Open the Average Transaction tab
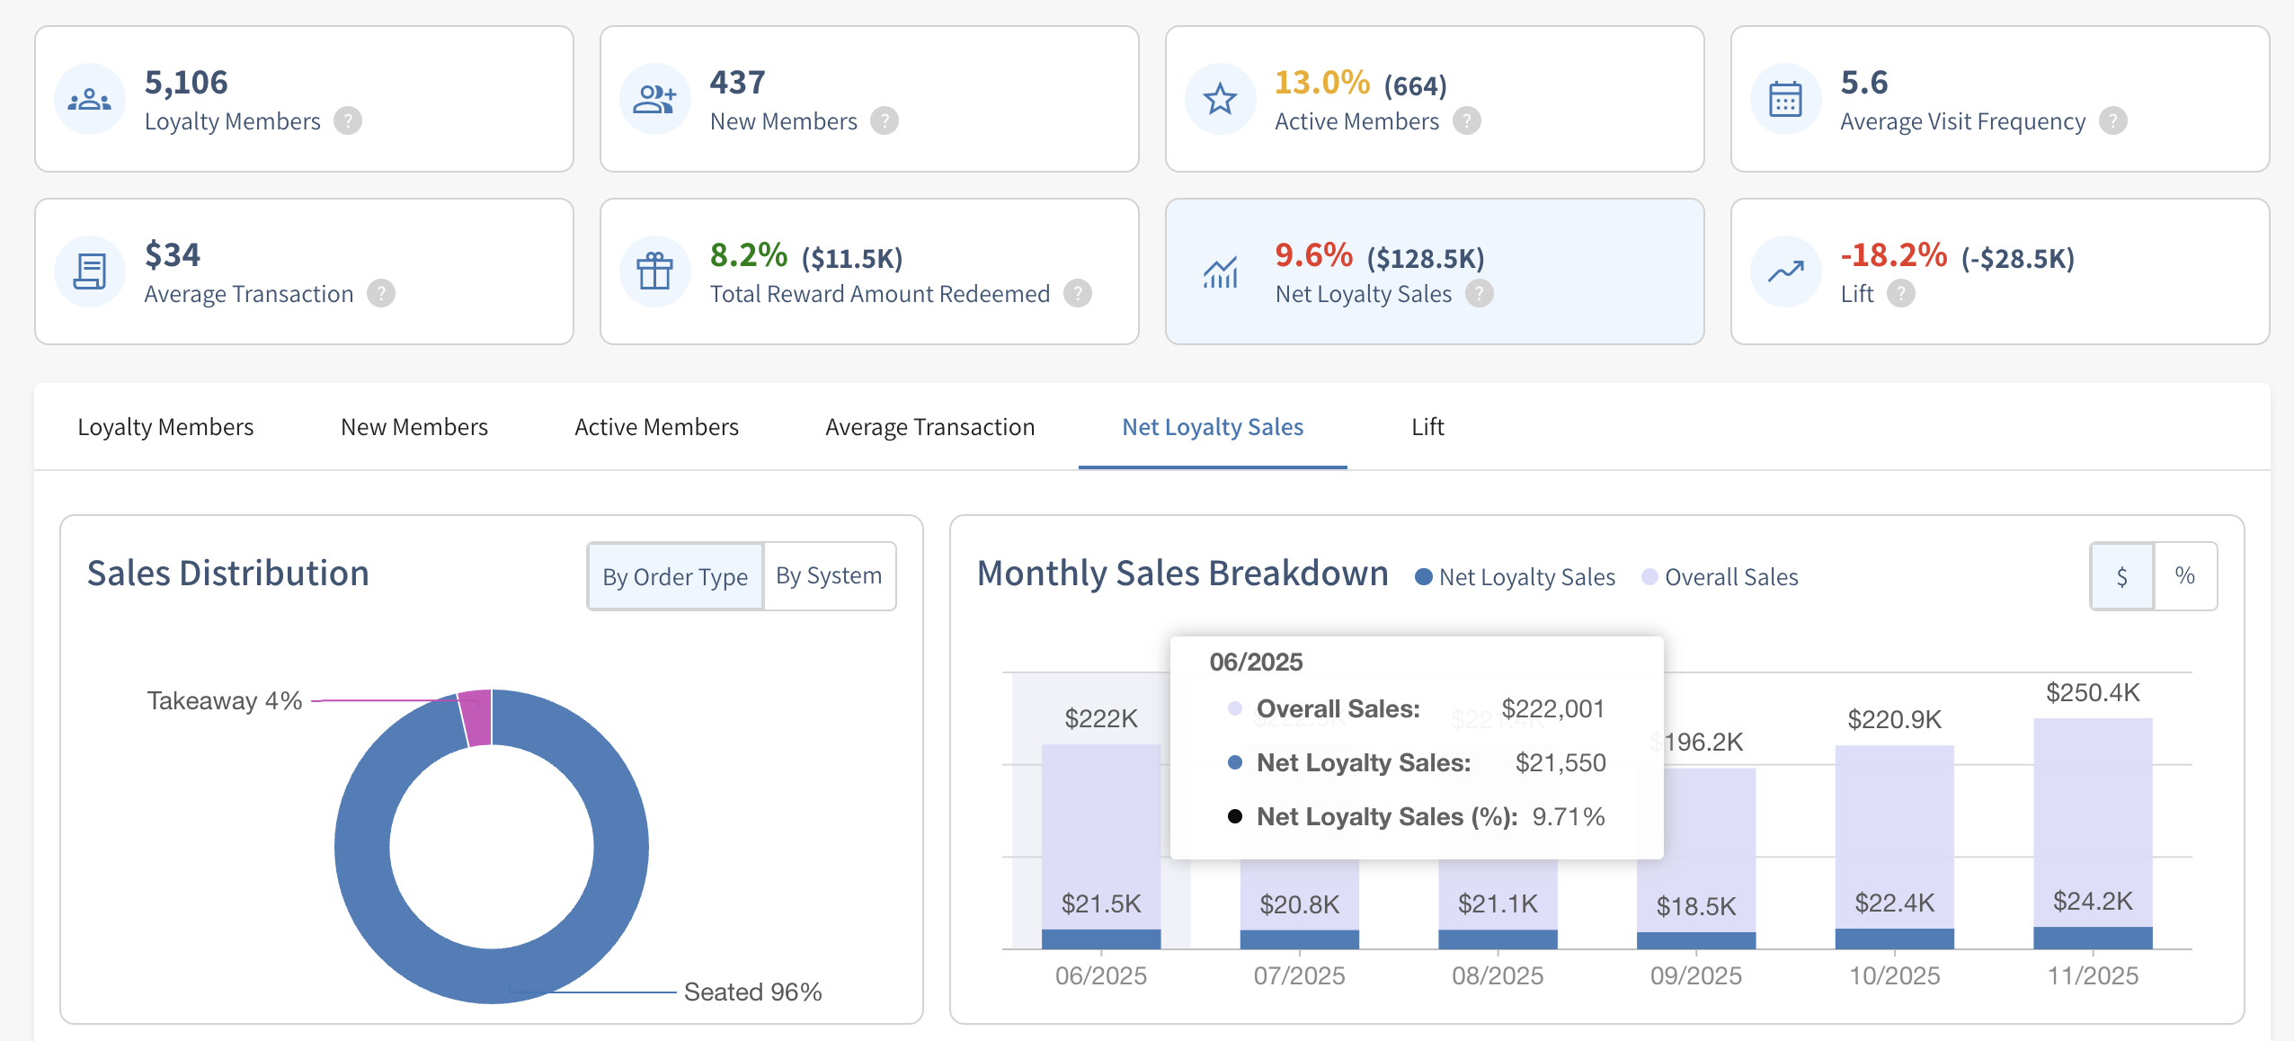2294x1041 pixels. [930, 427]
